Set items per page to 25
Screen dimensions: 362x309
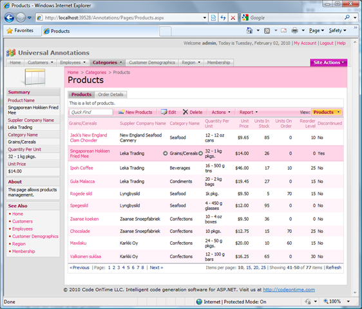point(263,267)
